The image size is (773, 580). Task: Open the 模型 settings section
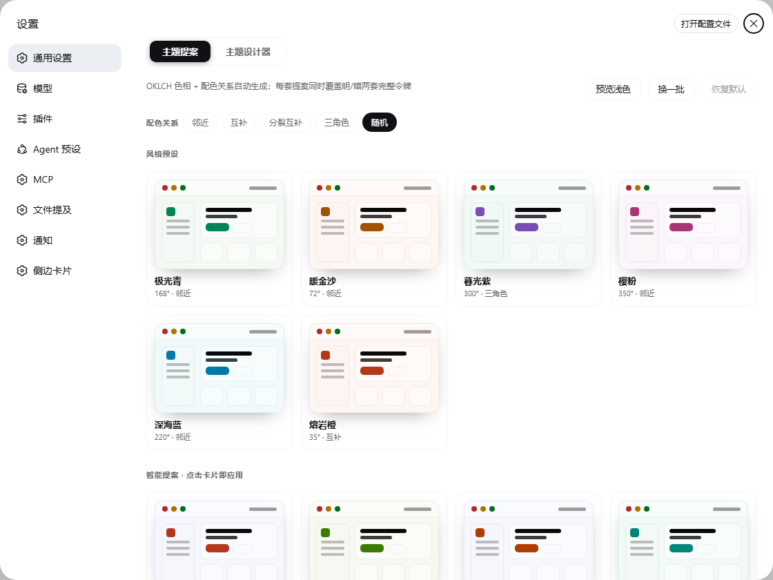pyautogui.click(x=65, y=88)
